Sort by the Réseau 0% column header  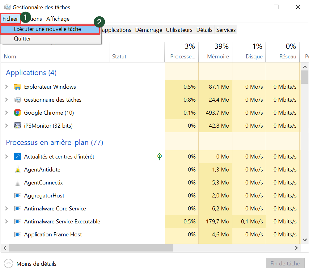click(283, 52)
